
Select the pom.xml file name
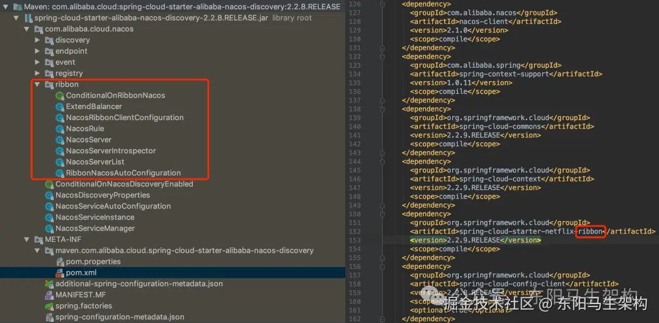[82, 272]
